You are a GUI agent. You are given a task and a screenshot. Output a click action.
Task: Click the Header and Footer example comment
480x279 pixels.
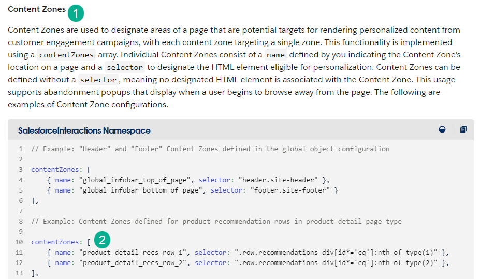point(210,149)
